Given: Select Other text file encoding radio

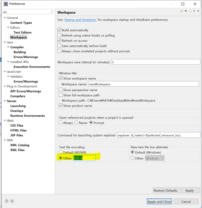Looking at the screenshot, I should [x=61, y=158].
